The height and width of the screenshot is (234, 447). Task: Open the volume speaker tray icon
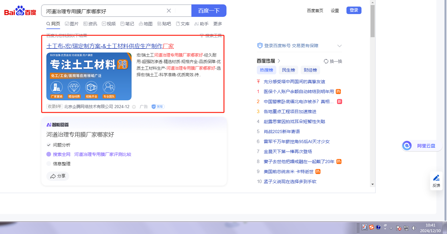click(x=414, y=228)
